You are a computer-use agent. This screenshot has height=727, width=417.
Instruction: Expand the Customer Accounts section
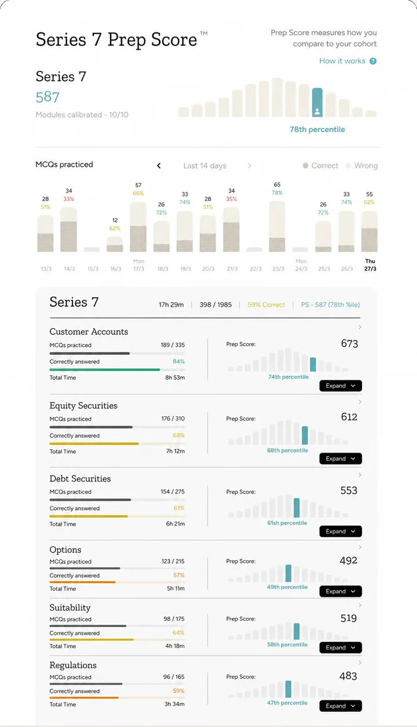341,386
